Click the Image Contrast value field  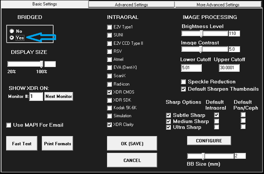pyautogui.click(x=234, y=49)
